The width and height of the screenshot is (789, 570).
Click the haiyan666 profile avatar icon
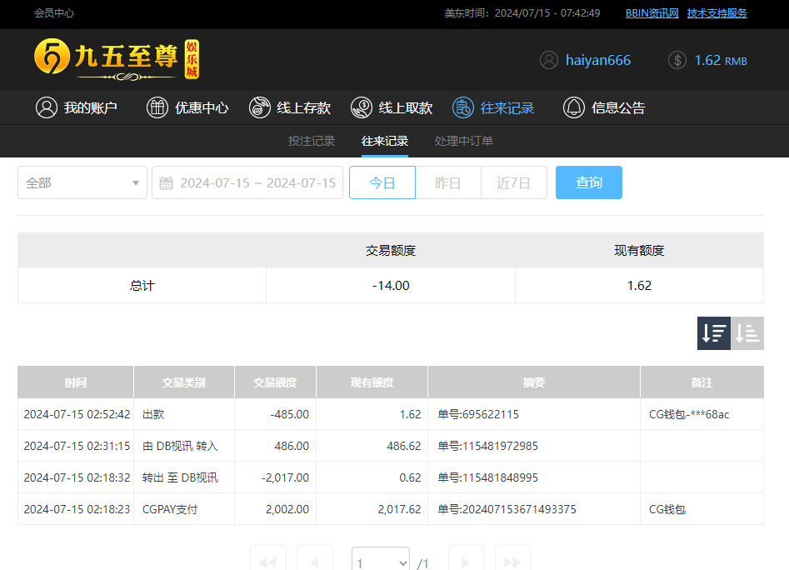(548, 60)
